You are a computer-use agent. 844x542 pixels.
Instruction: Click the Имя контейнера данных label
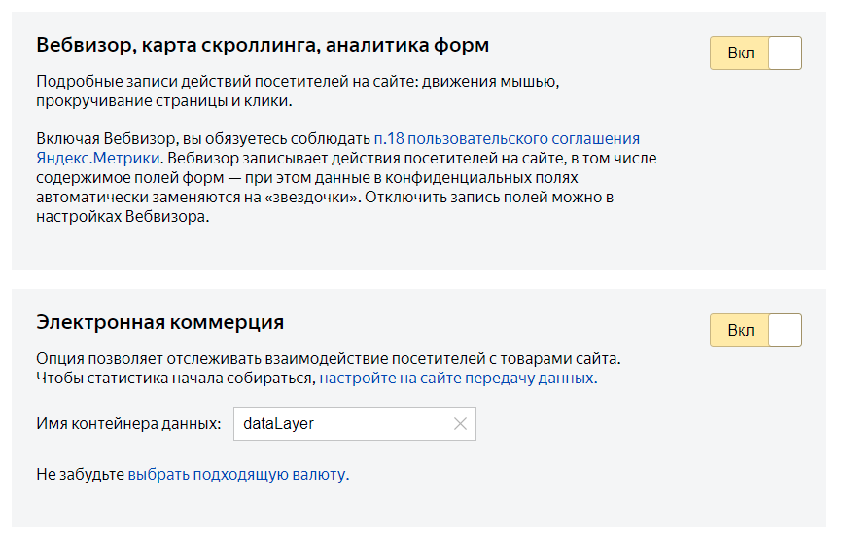(x=128, y=424)
